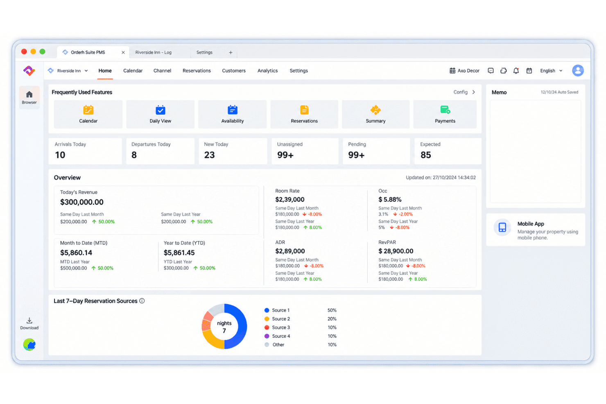The height and width of the screenshot is (404, 606).
Task: Click the Departures Today card
Action: point(160,151)
